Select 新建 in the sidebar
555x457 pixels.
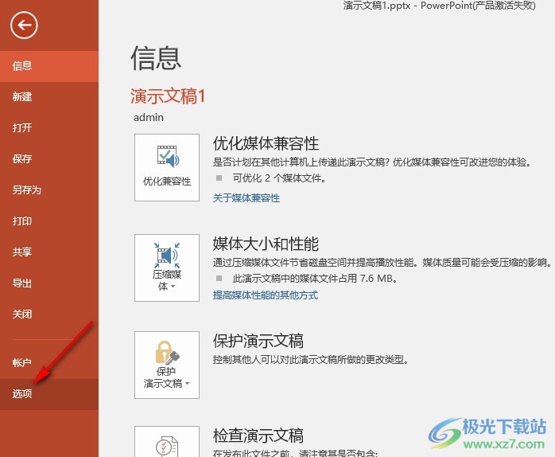coord(49,97)
